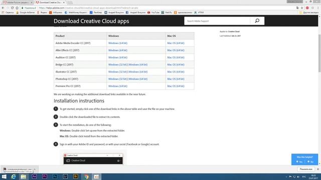This screenshot has height=180, width=321.
Task: Download Photoshop Mac OS (64 bit)
Action: pos(176,79)
